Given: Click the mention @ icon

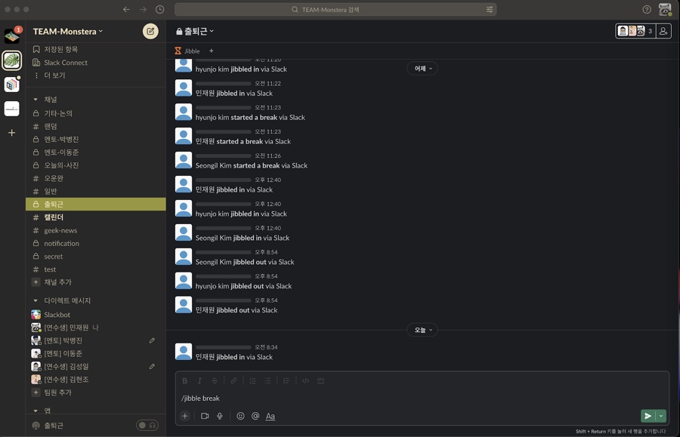Looking at the screenshot, I should pyautogui.click(x=255, y=416).
